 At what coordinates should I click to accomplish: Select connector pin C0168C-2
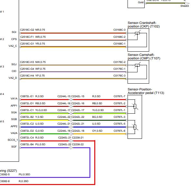(x=119, y=37)
